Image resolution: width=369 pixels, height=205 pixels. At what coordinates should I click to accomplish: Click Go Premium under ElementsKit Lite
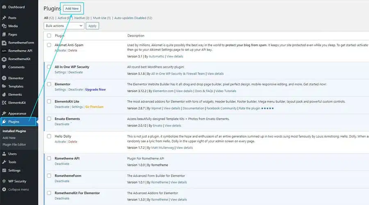[94, 107]
